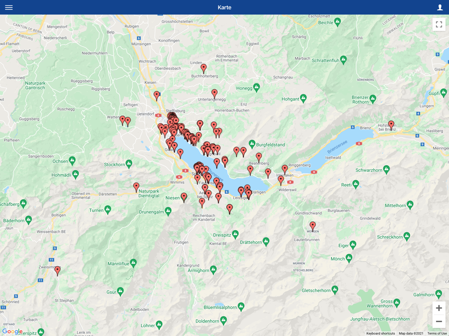Screen dimensions: 449x336
Task: Click the Grindelwald town label
Action: click(370, 218)
